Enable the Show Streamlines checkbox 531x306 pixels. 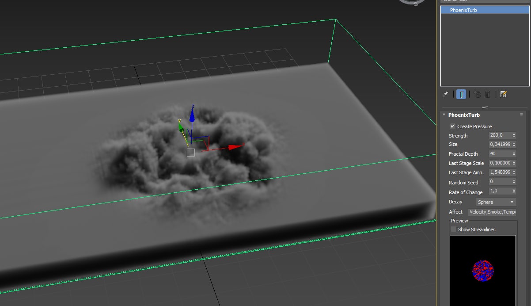tap(453, 229)
